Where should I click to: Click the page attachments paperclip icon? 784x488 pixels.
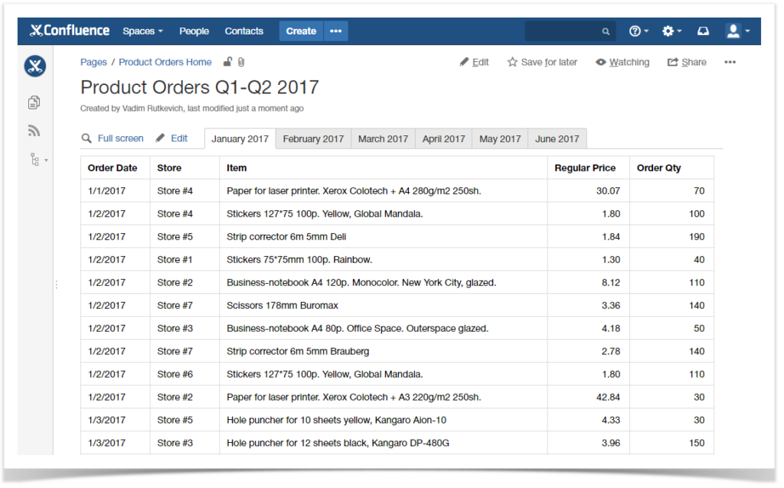tap(241, 61)
